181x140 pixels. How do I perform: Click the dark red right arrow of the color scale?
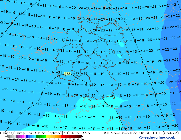point(82,137)
